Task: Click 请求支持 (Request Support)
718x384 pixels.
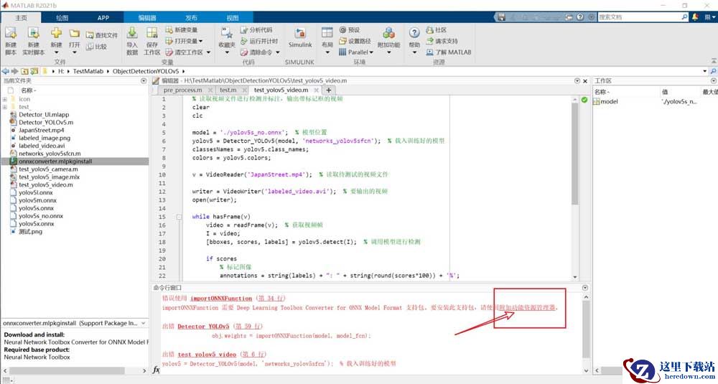Action: tap(442, 41)
